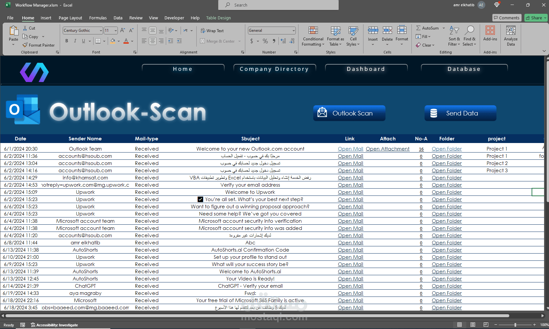Apply percent style format
Viewport: 549px width, 329px height.
tap(265, 41)
